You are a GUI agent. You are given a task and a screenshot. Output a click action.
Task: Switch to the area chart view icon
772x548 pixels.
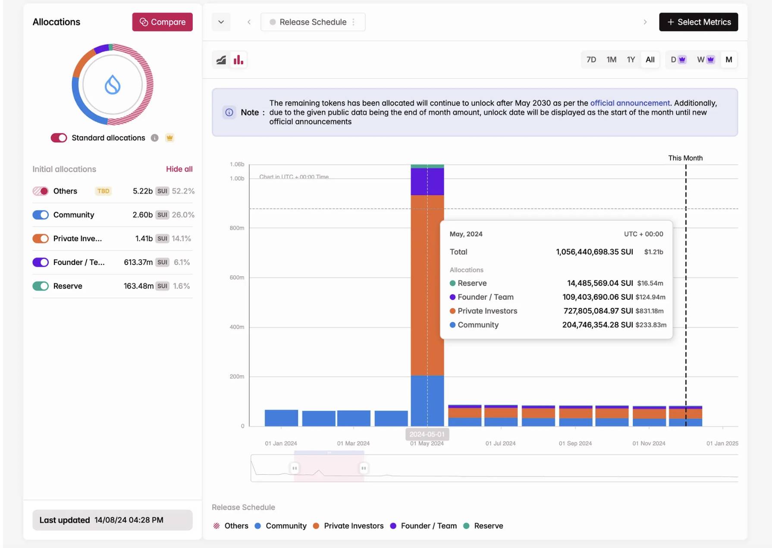(221, 60)
